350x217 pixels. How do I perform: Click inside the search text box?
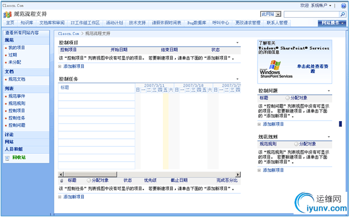[x=312, y=14]
